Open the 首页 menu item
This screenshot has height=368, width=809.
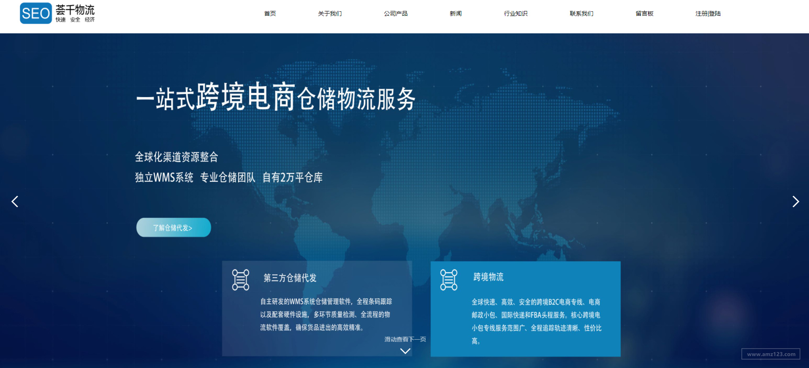[270, 14]
